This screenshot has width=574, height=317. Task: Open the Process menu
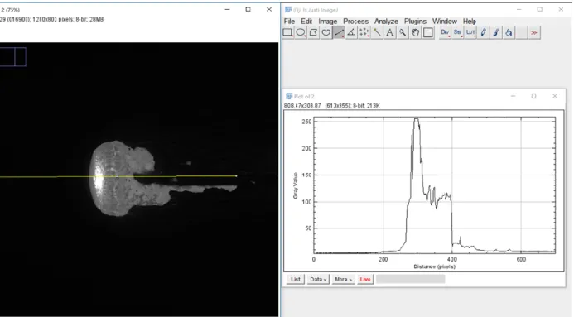point(356,22)
